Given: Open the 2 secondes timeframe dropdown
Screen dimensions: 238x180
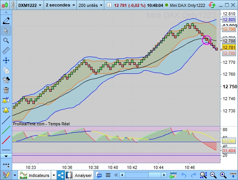Looking at the screenshot, I should [60, 5].
